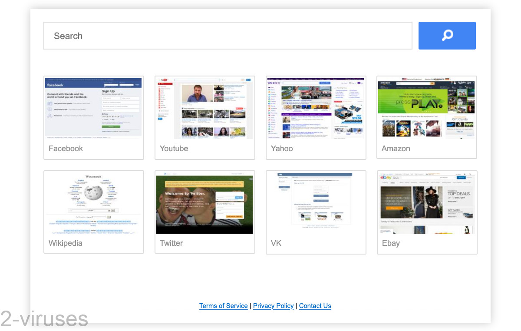Open the Twitter shortcut tile
Screen dimensions: 521x331
(x=204, y=212)
